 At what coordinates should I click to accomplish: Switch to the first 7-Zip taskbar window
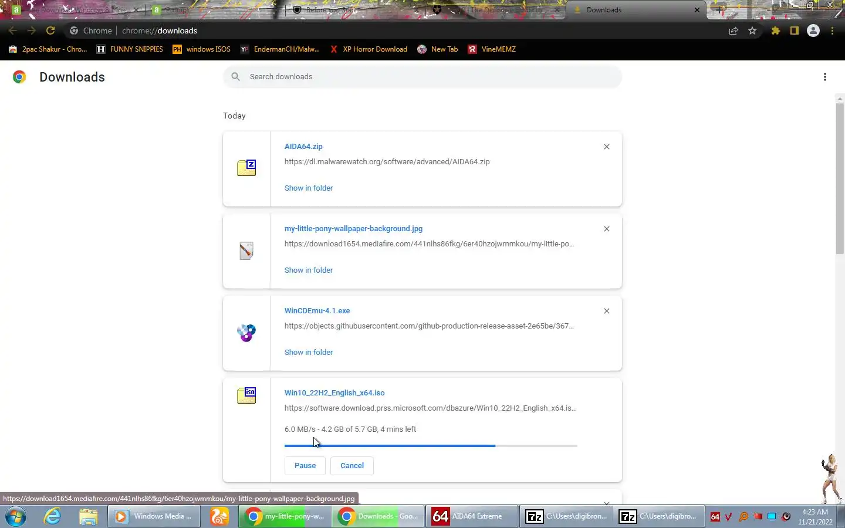(x=566, y=517)
